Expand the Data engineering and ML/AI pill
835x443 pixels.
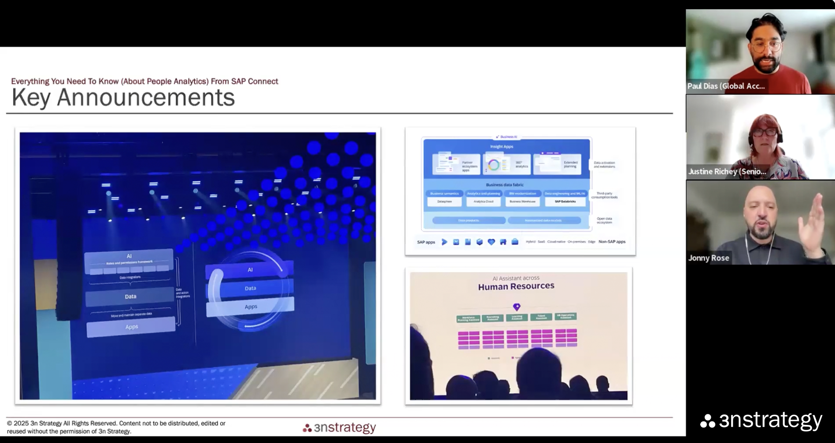[565, 193]
